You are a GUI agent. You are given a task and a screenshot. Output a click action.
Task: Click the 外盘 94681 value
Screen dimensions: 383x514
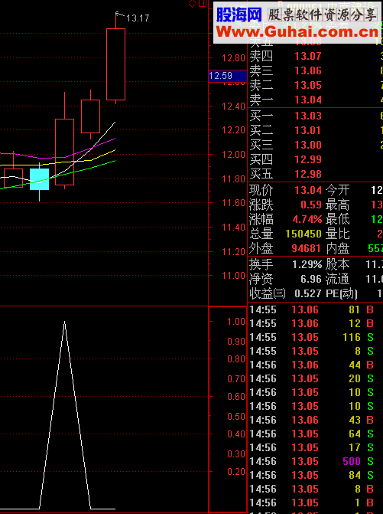coord(306,248)
